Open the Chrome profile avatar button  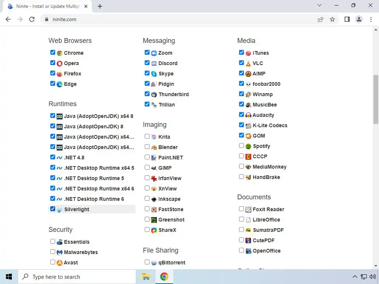[359, 19]
